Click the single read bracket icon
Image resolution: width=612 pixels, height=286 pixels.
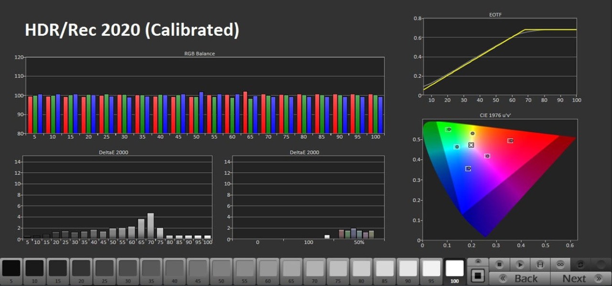pyautogui.click(x=540, y=264)
